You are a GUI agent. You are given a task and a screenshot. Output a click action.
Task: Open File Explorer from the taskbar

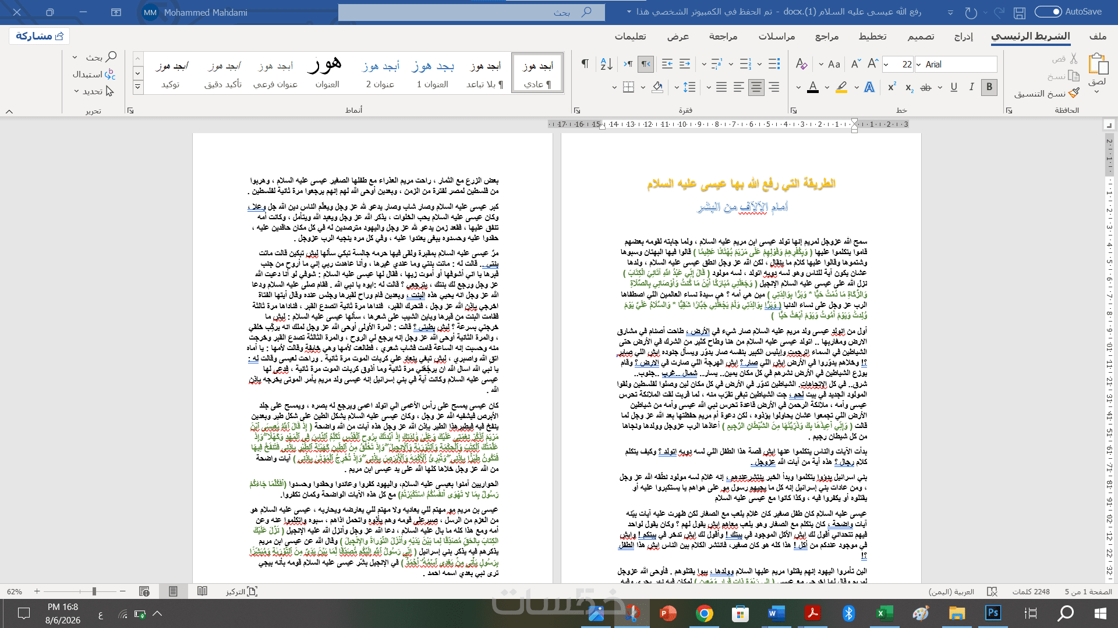coord(957,613)
